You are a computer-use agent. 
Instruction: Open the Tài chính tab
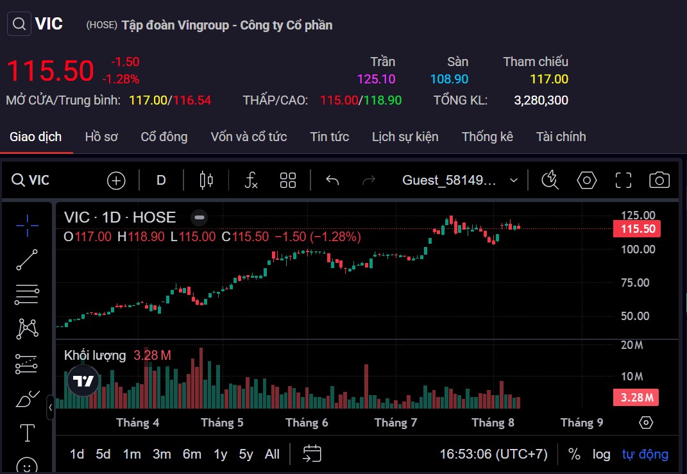561,137
